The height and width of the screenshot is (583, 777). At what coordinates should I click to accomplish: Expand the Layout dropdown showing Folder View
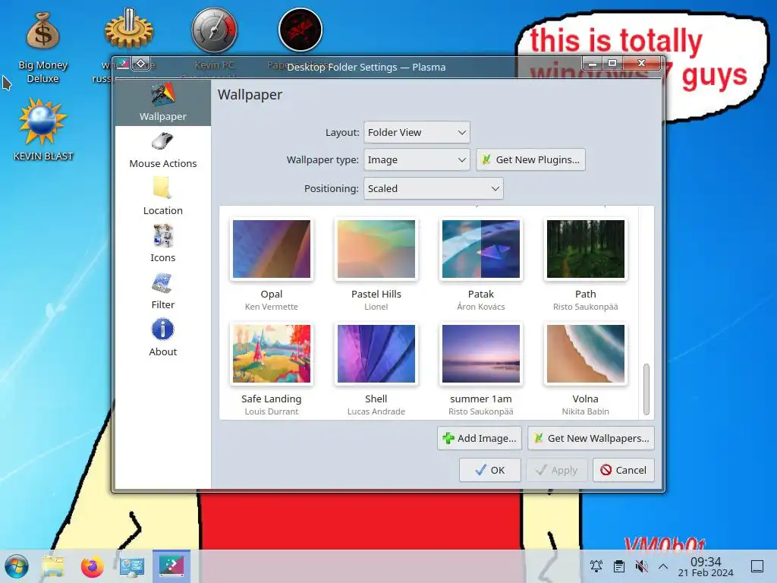point(417,132)
